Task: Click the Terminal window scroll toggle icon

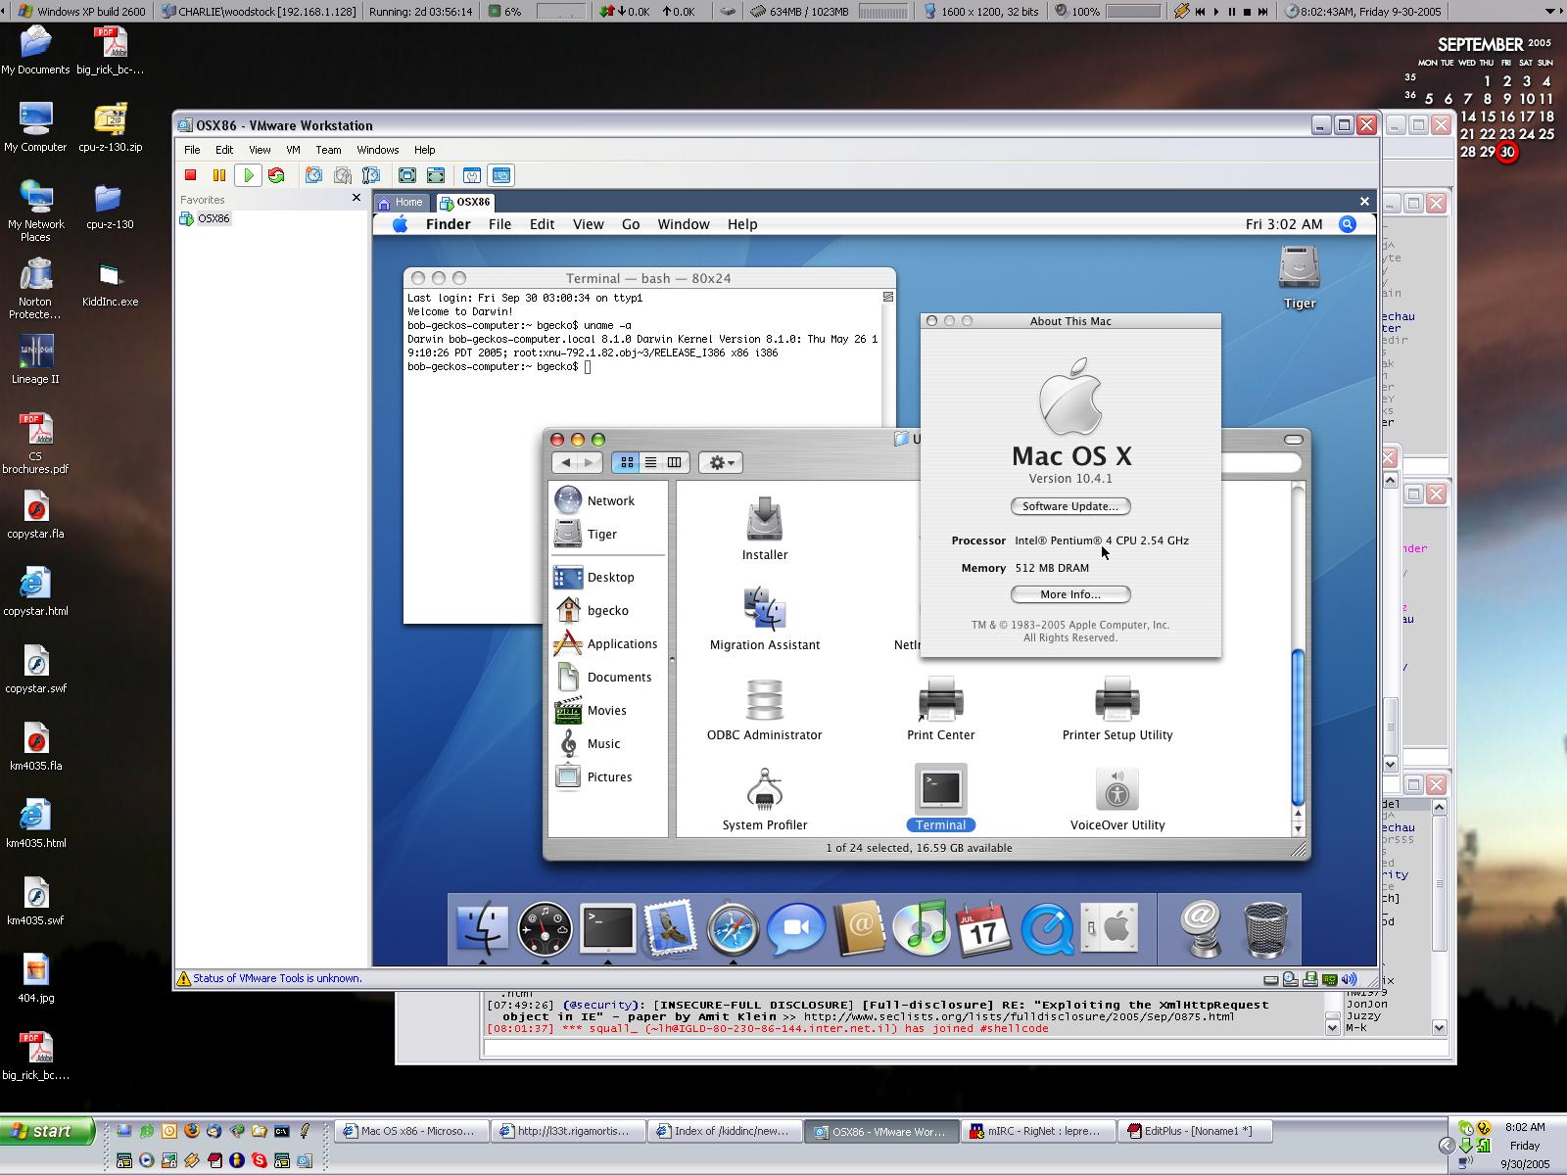Action: [x=888, y=297]
